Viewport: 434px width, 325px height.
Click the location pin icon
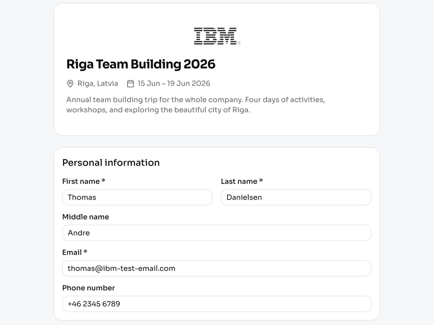[x=70, y=84]
